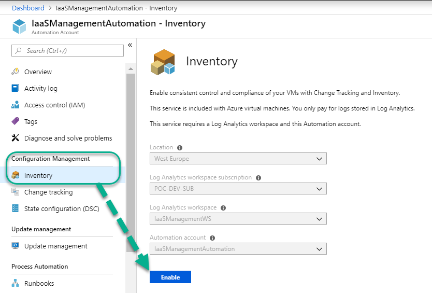Click the purple Tags icon
The width and height of the screenshot is (432, 293).
coord(16,121)
